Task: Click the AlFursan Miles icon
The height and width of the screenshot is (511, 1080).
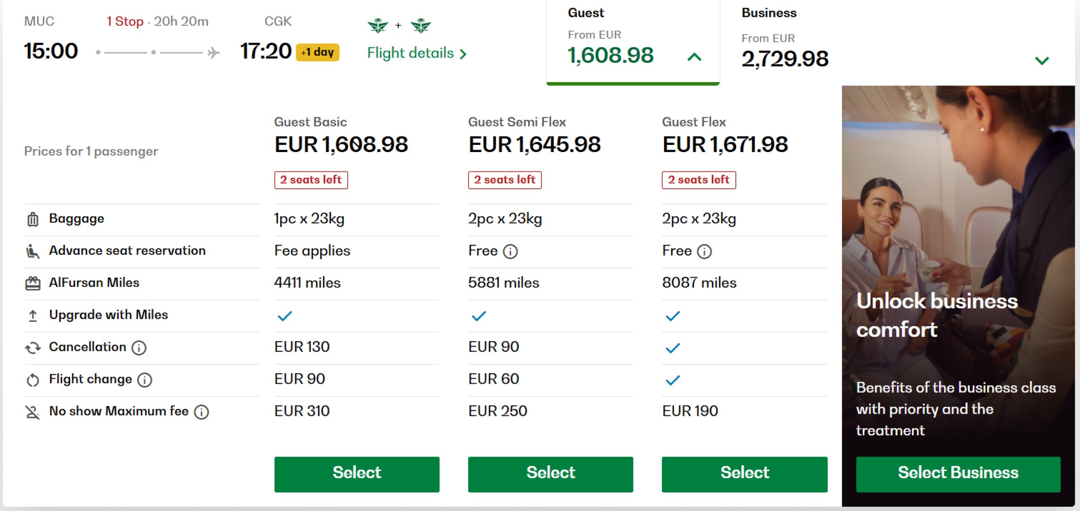Action: 33,283
